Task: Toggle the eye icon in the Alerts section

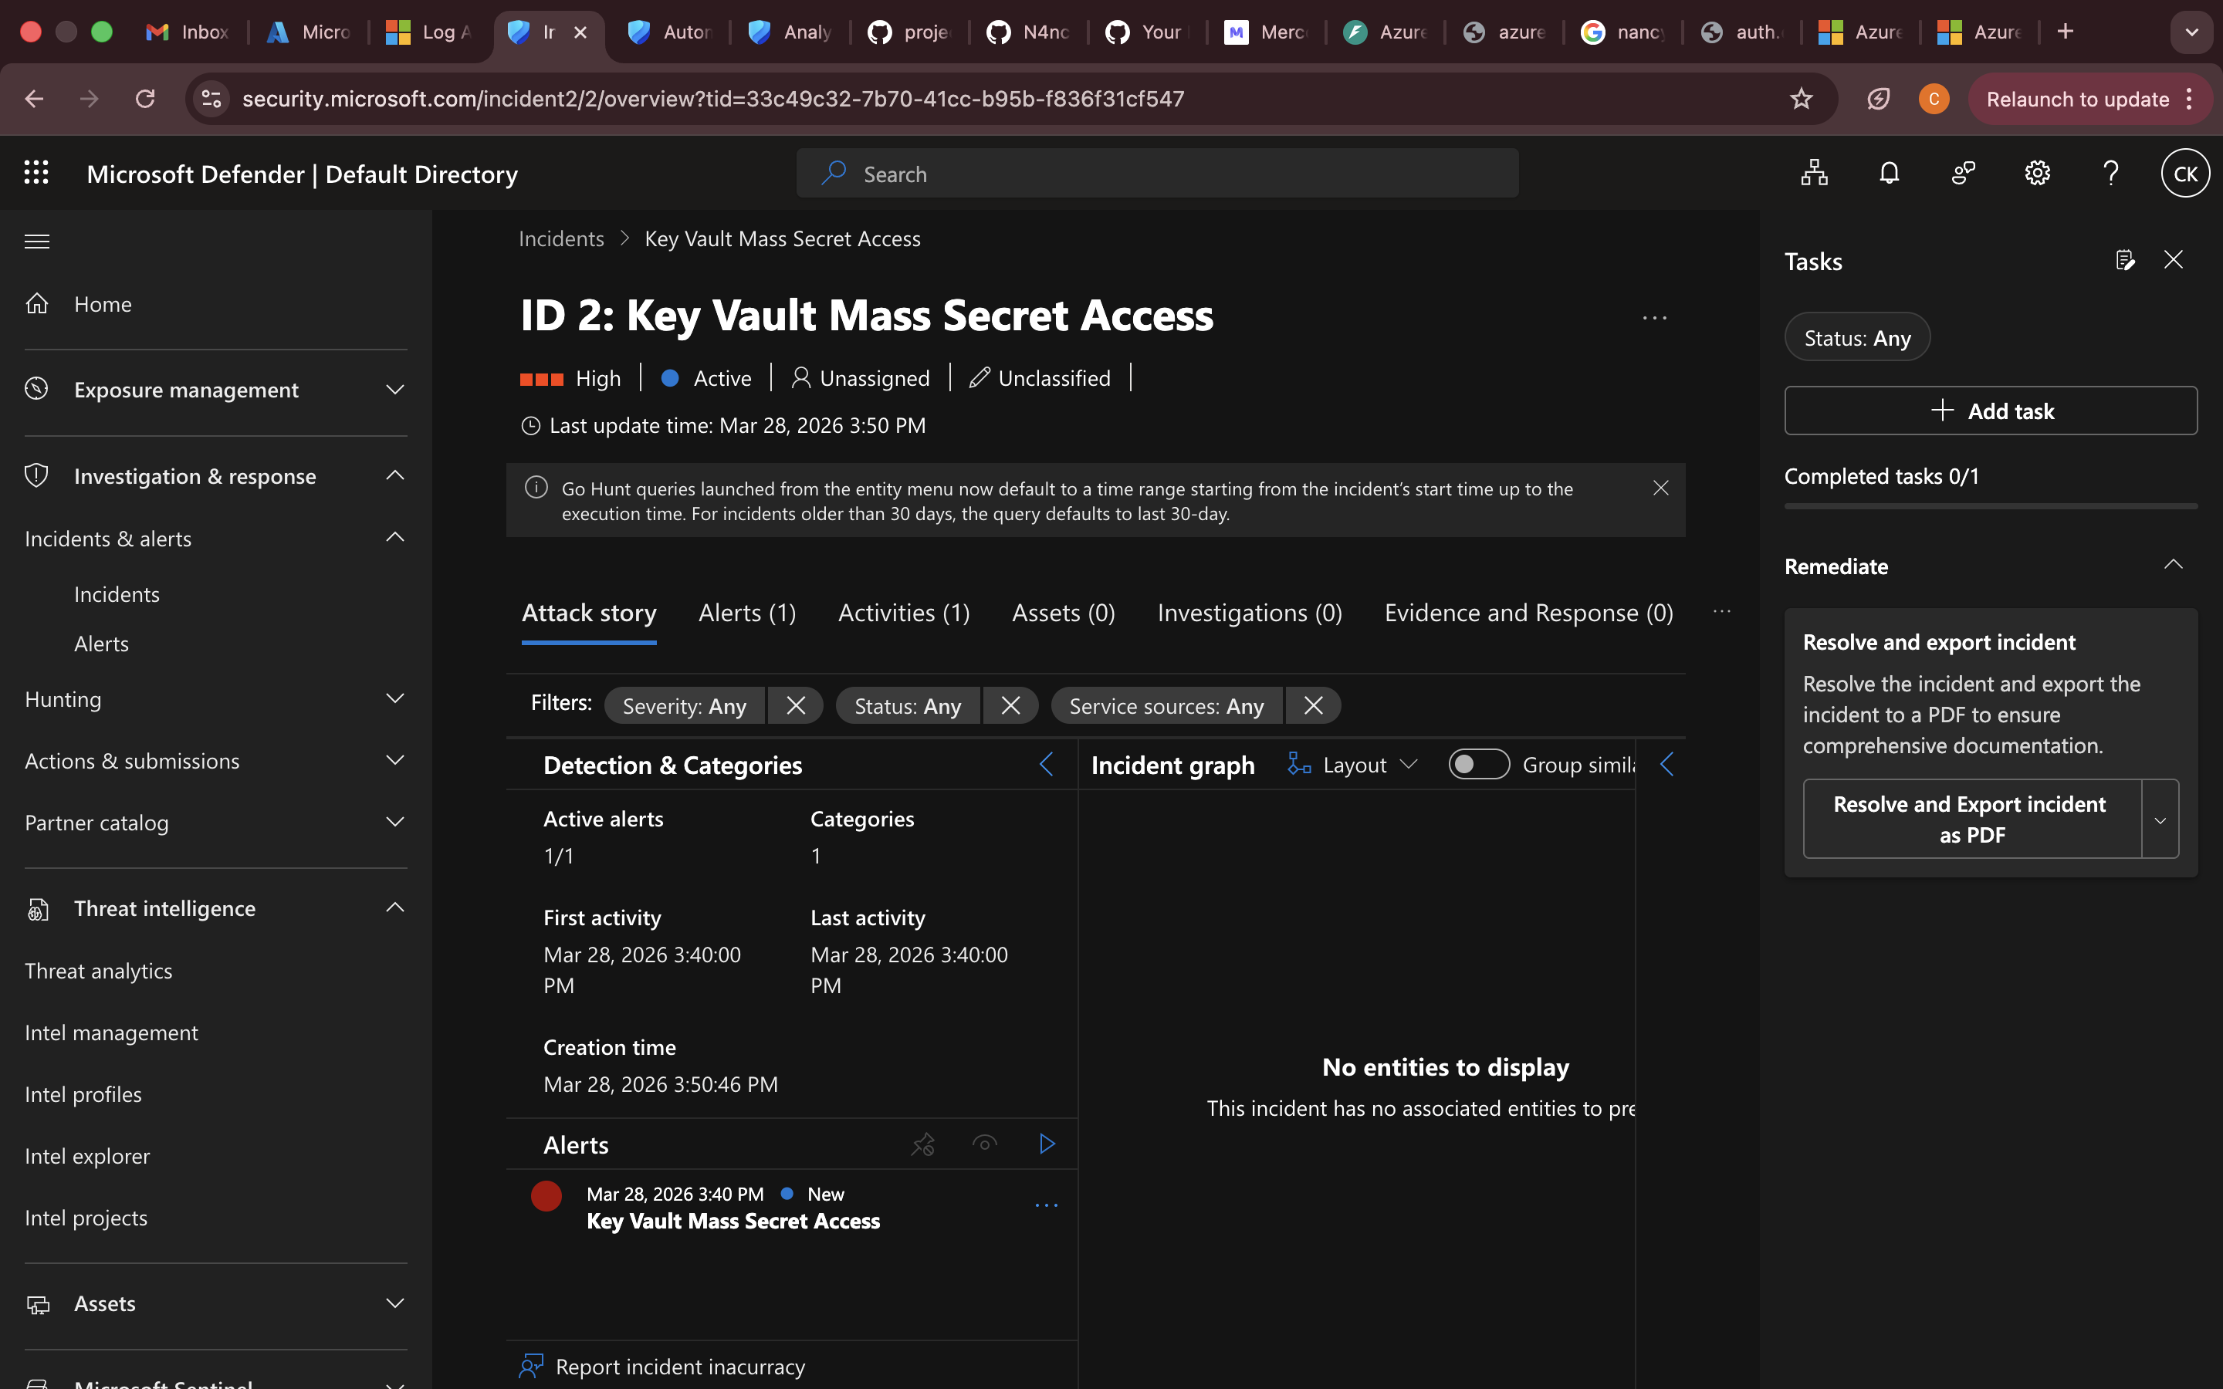Action: 985,1144
